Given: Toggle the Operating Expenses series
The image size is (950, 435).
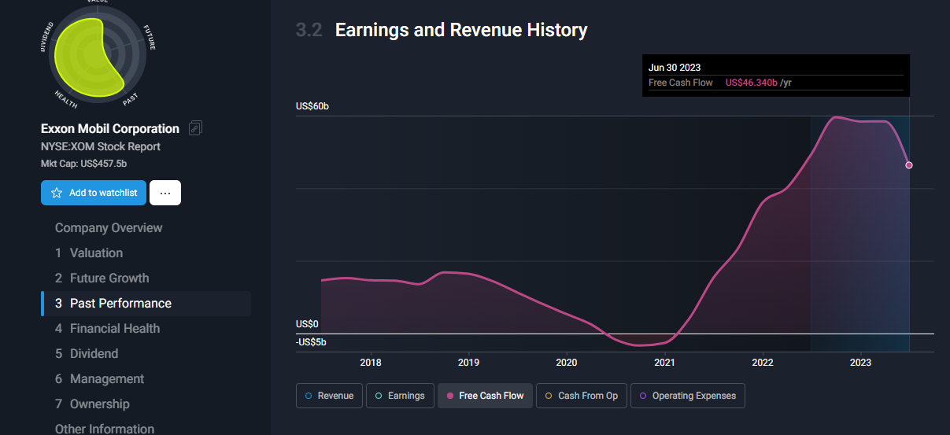Looking at the screenshot, I should pos(688,396).
